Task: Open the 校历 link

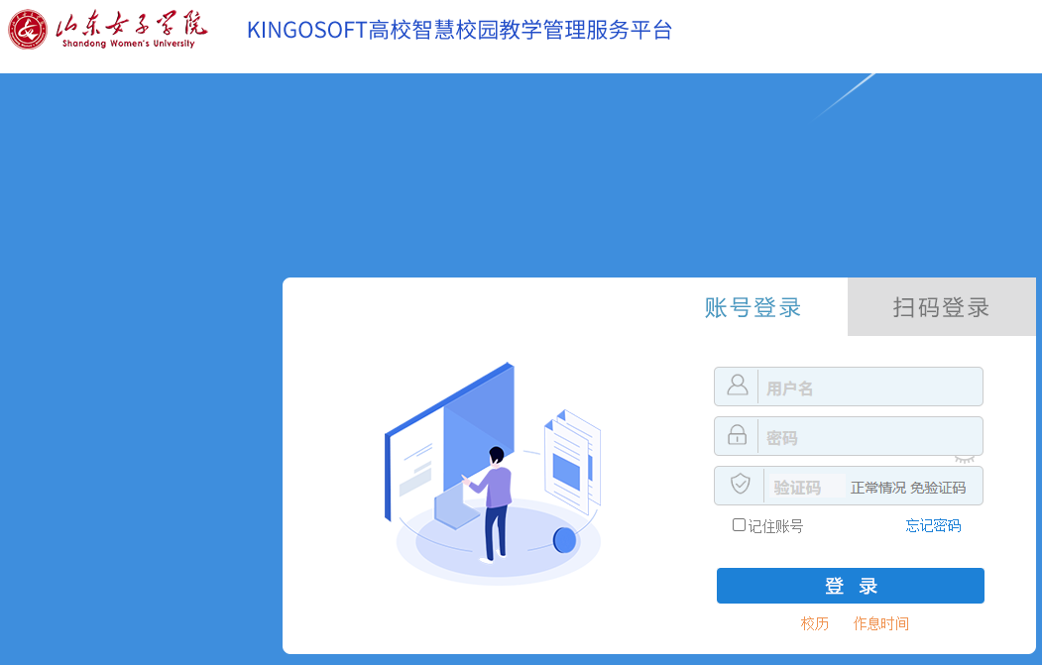Action: click(x=815, y=623)
